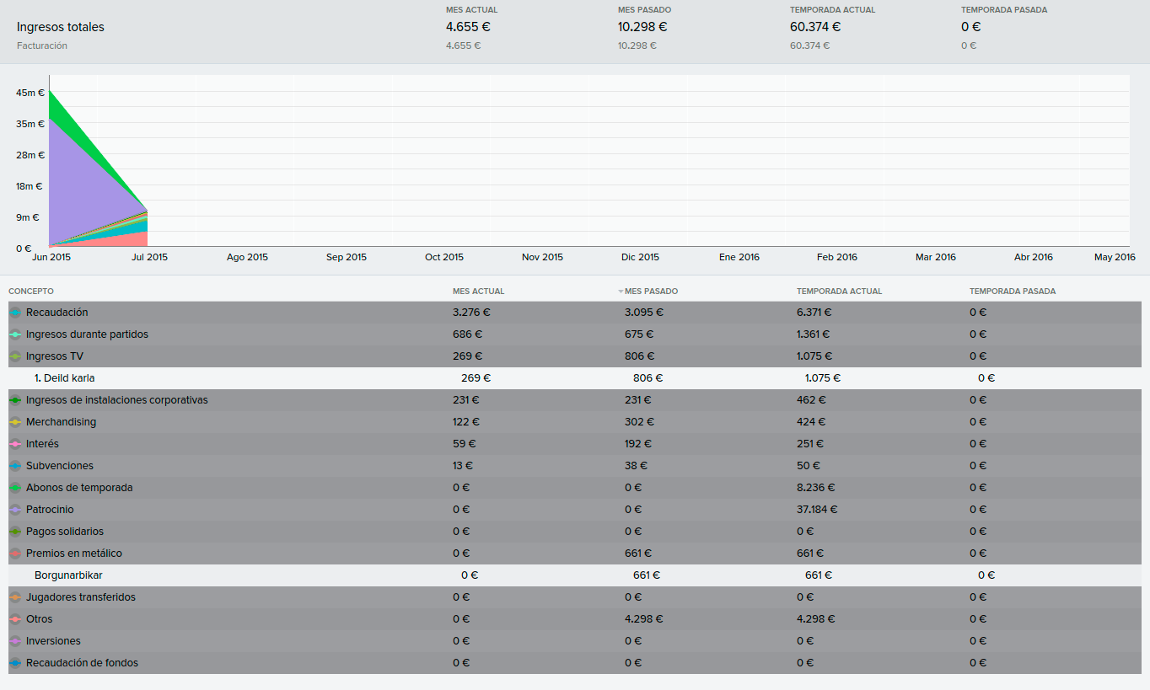Image resolution: width=1150 pixels, height=690 pixels.
Task: Sort table by Mes Pasado column
Action: pos(651,292)
